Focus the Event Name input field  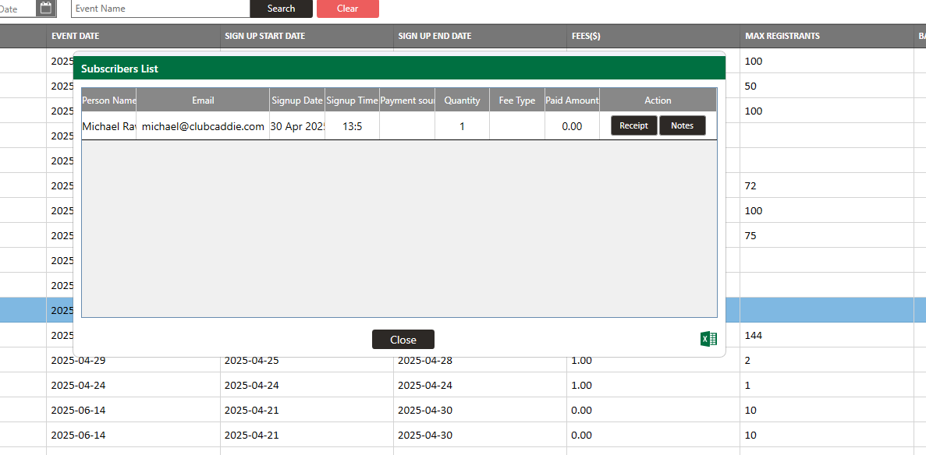(x=160, y=9)
